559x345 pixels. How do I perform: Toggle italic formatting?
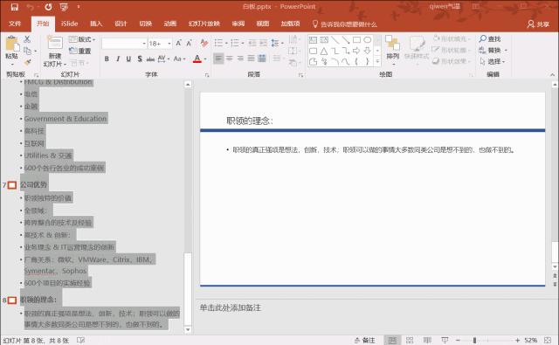(x=118, y=59)
